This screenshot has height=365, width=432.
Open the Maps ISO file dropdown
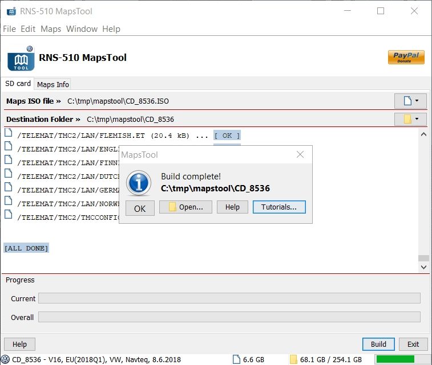[410, 101]
